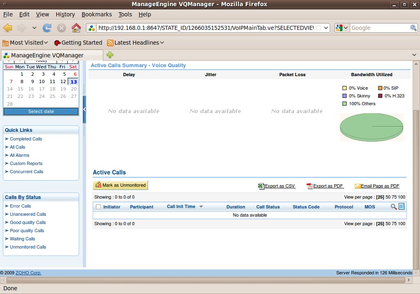
Task: Select date 13 in the calendar
Action: [73, 82]
